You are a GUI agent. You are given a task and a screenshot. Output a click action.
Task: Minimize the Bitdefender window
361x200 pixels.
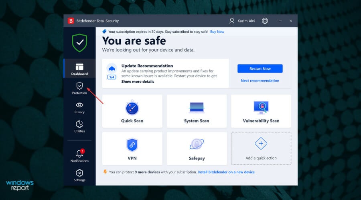(x=280, y=21)
